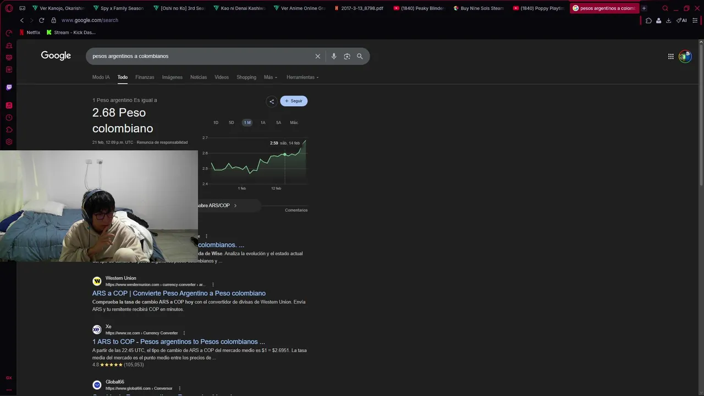Open Xe 1 ARS to COP result link

tap(179, 342)
